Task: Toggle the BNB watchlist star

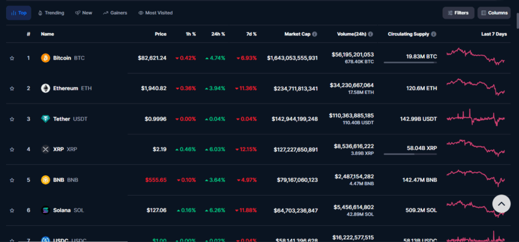Action: point(12,180)
